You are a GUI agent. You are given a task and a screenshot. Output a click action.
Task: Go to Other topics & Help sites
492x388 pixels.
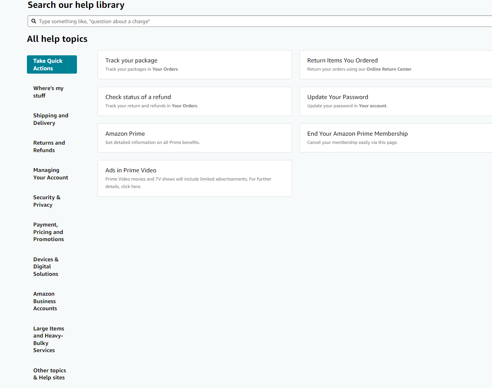click(x=49, y=374)
